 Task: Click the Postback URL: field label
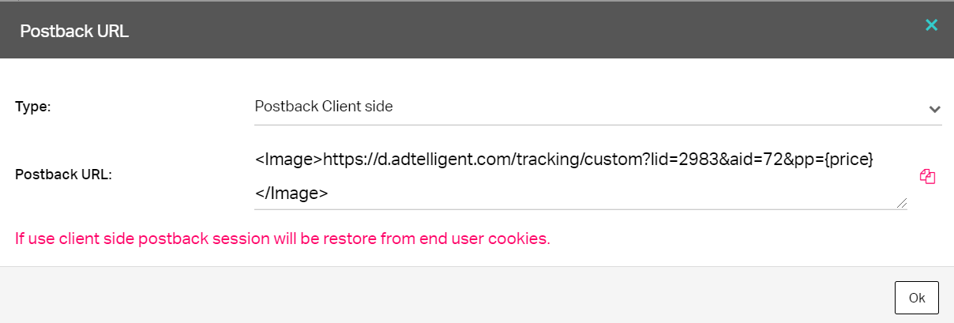[x=64, y=175]
